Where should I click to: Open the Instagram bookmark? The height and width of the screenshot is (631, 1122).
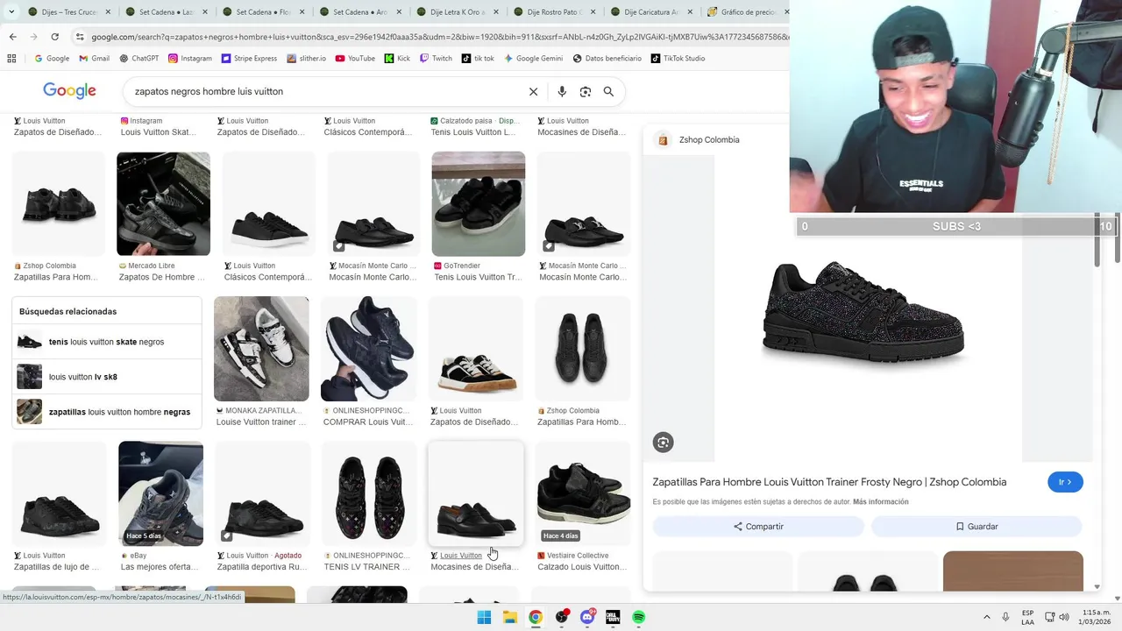190,59
